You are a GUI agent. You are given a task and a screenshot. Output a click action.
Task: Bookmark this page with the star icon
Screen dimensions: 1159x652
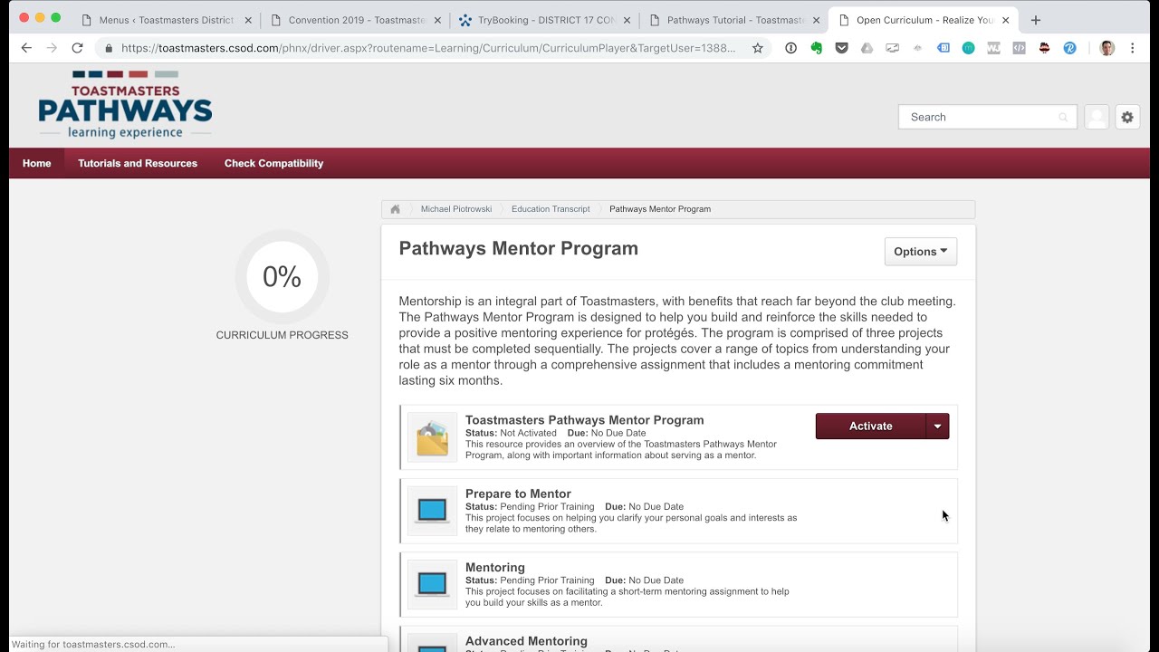coord(758,48)
